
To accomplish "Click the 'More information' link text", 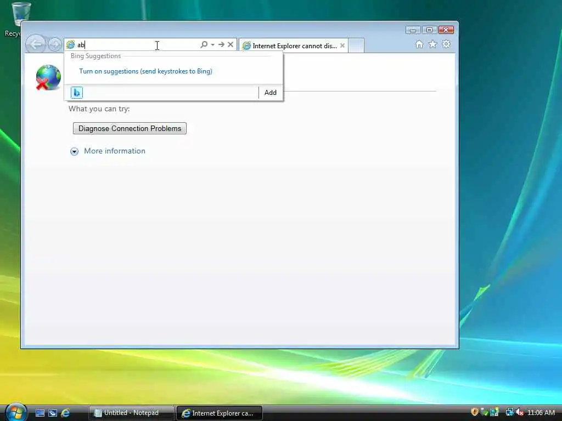I will (x=115, y=151).
